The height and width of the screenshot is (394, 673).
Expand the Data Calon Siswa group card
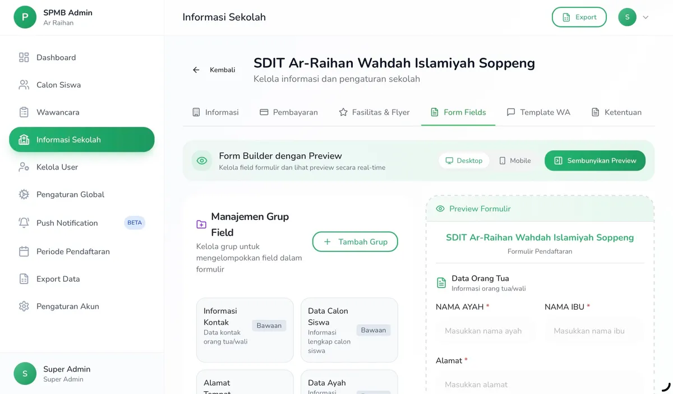click(x=349, y=329)
